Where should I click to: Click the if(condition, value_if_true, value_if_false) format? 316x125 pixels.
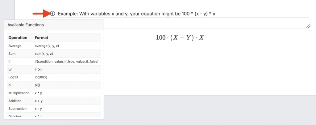click(x=66, y=62)
